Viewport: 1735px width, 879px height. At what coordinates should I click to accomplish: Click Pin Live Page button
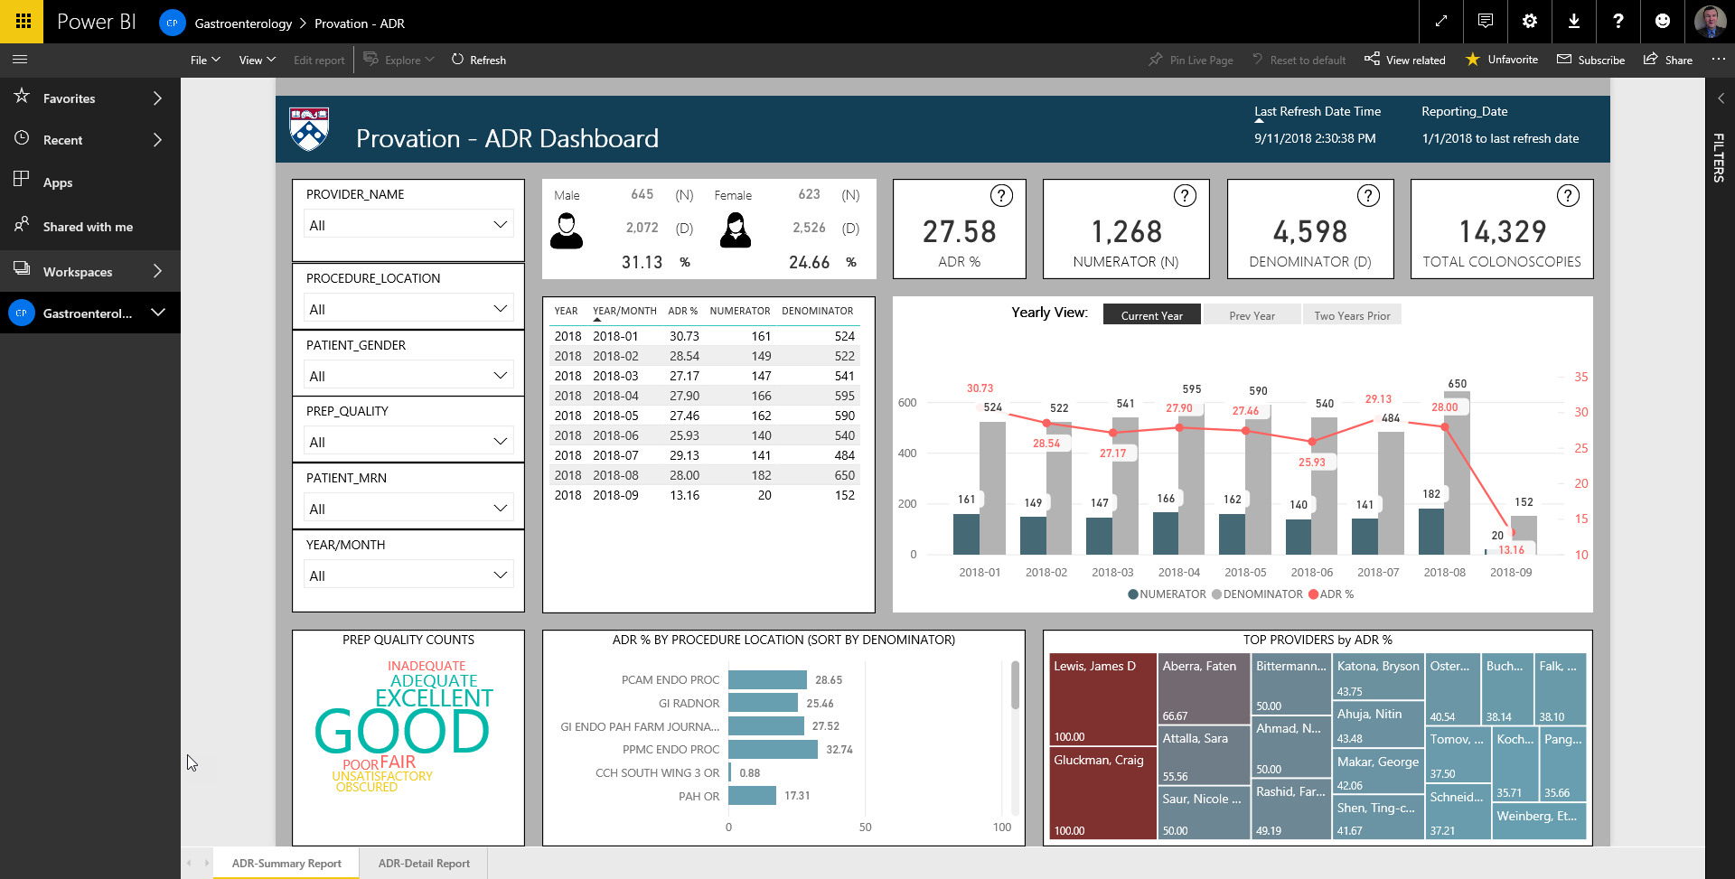click(x=1191, y=60)
